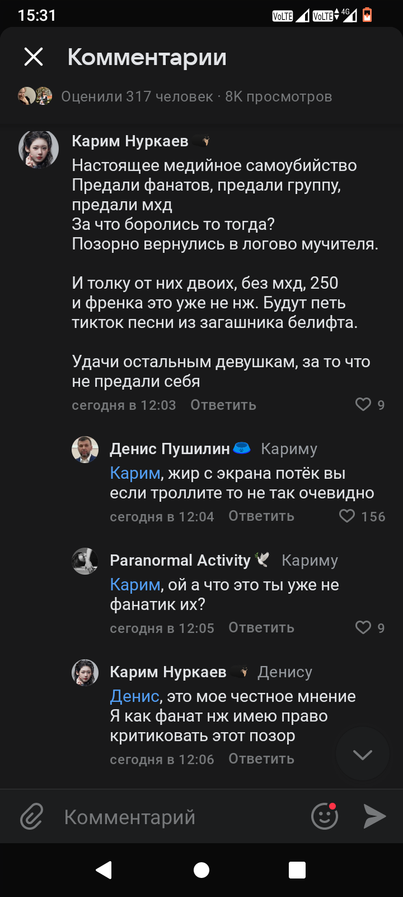Like the Paranormal Activity comment heart
Viewport: 403px width, 897px height.
click(363, 627)
